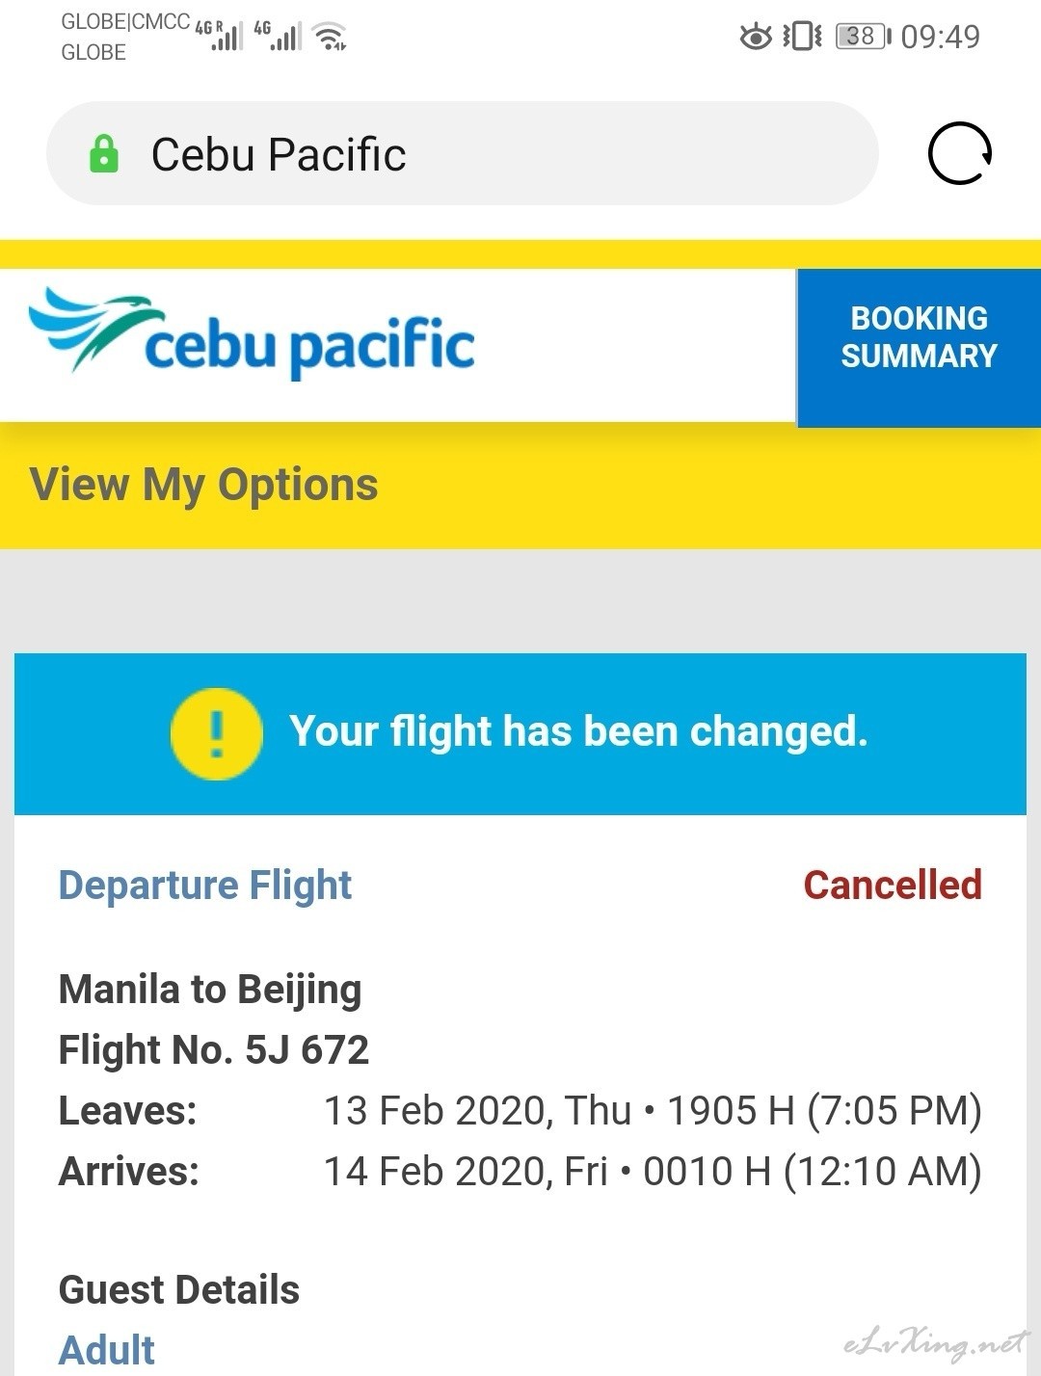The width and height of the screenshot is (1041, 1376).
Task: Select the Flight No. 5J 672 text
Action: pyautogui.click(x=214, y=1050)
